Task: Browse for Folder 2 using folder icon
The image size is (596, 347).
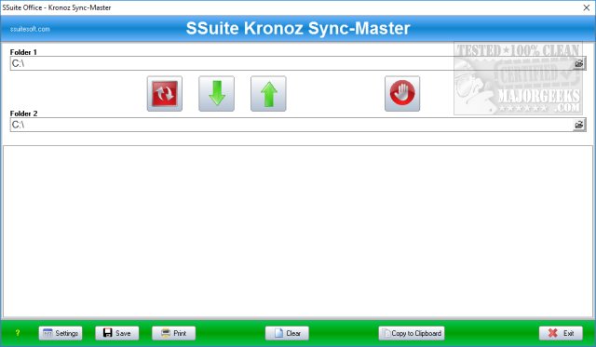Action: pyautogui.click(x=579, y=125)
